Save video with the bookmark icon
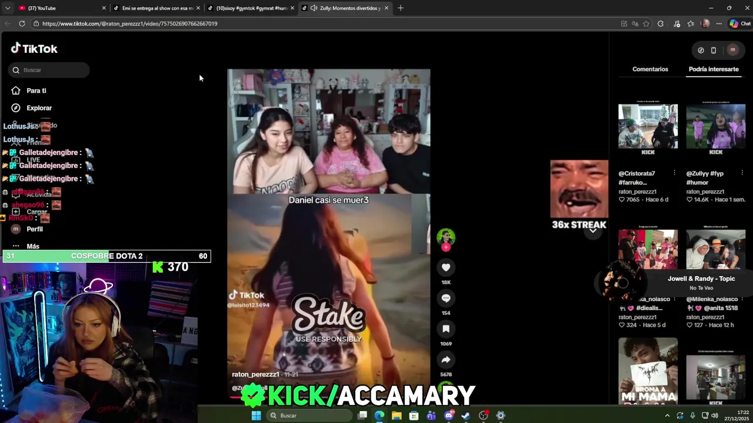 [x=446, y=329]
